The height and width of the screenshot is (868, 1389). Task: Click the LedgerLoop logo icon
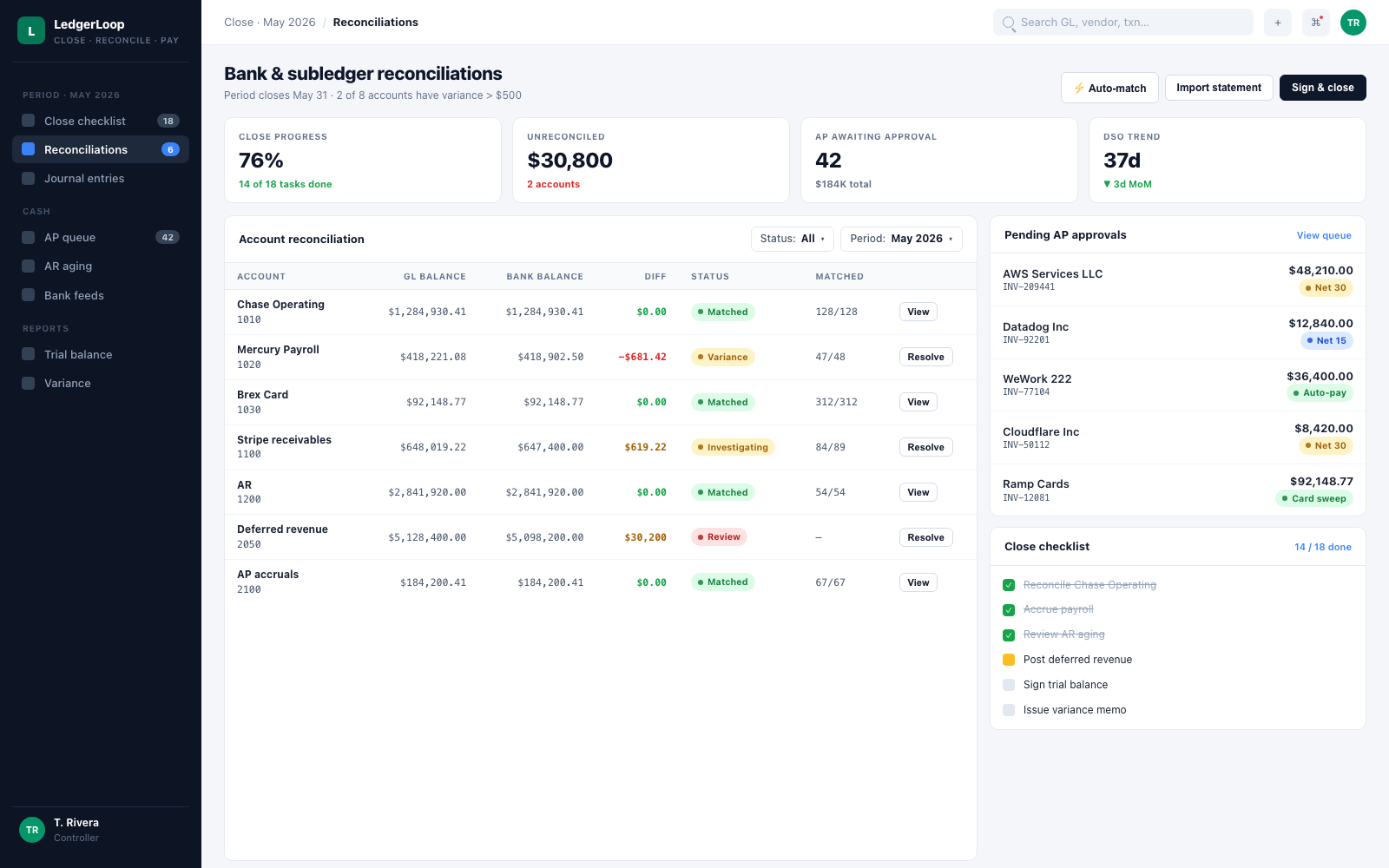click(x=31, y=30)
